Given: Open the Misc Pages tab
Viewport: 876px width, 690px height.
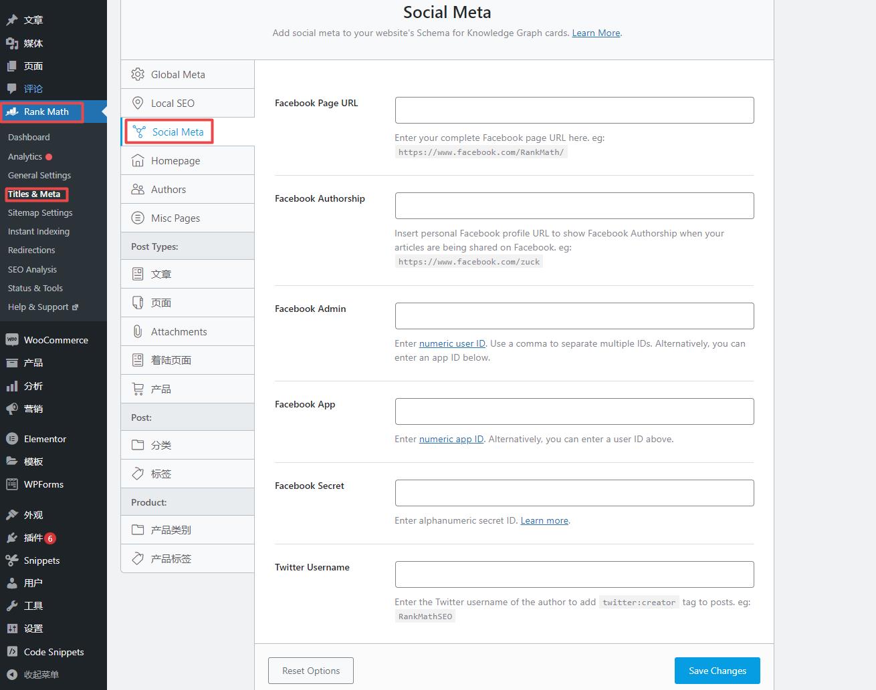Looking at the screenshot, I should pyautogui.click(x=187, y=218).
